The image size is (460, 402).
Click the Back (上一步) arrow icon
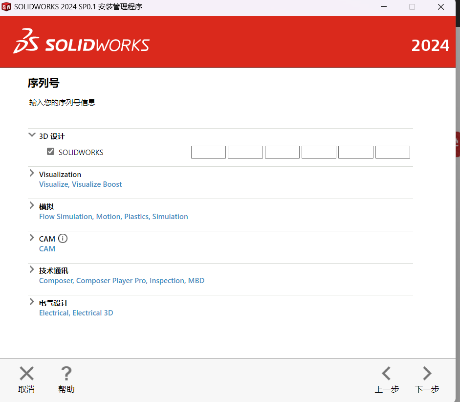[386, 373]
